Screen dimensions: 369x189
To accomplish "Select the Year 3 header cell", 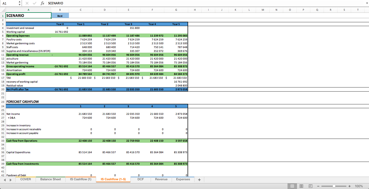I will point(128,24).
